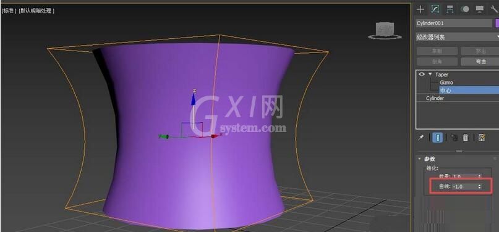Click the [标准] viewport label
Screen dimensions: 499x232
pyautogui.click(x=9, y=10)
